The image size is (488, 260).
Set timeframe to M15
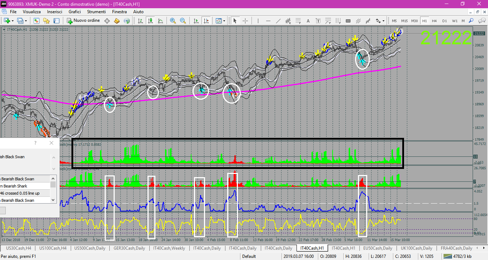(x=404, y=21)
